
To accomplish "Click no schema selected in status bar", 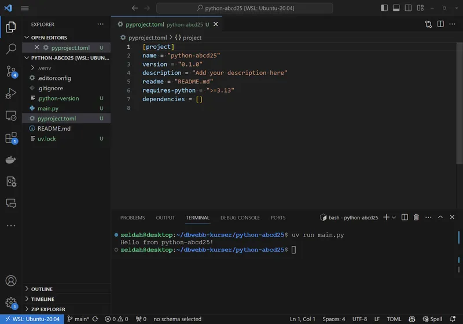I will tap(177, 319).
